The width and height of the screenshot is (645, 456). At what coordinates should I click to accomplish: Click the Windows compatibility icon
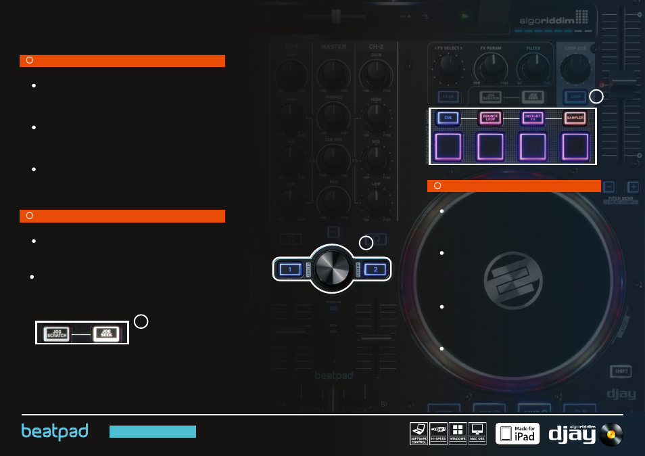pyautogui.click(x=458, y=434)
